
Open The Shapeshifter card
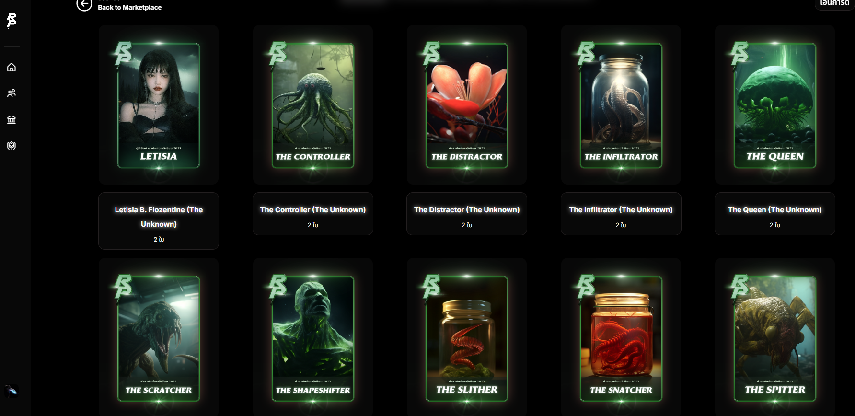tap(313, 337)
